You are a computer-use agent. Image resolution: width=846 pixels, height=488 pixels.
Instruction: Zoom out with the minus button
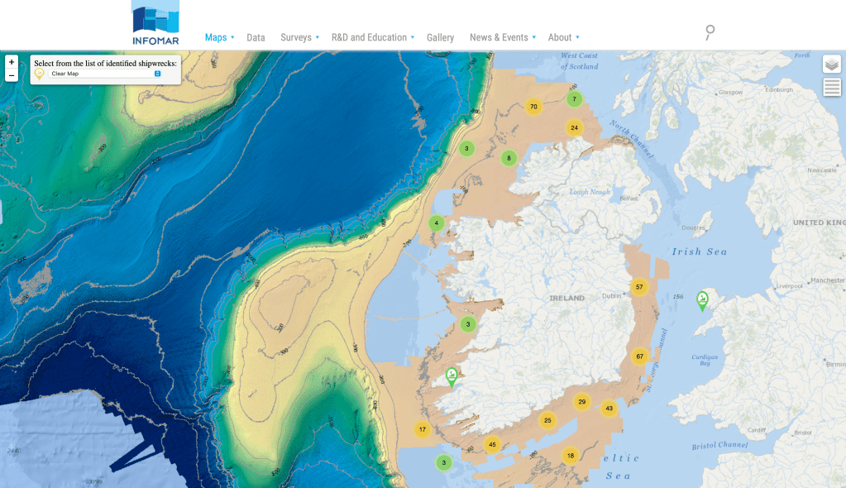click(x=12, y=75)
